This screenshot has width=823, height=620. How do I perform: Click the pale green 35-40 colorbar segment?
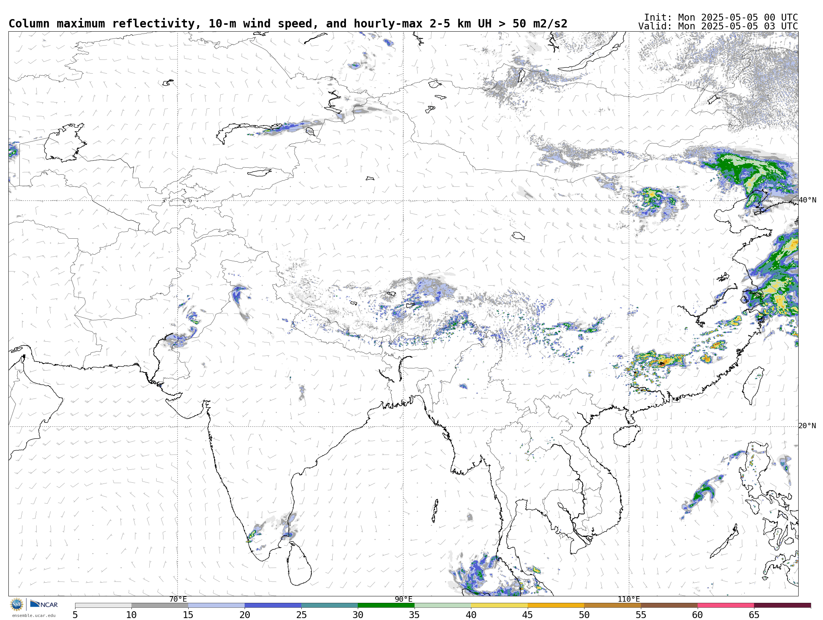[443, 606]
